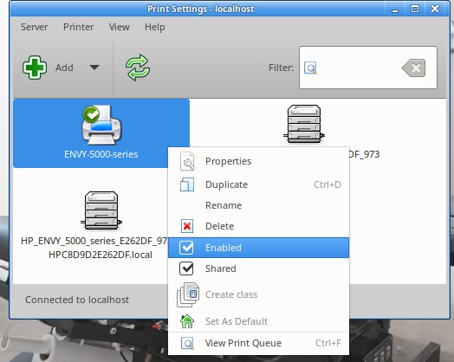Click the ENVY-5000-series label text
This screenshot has width=454, height=362.
tap(101, 154)
